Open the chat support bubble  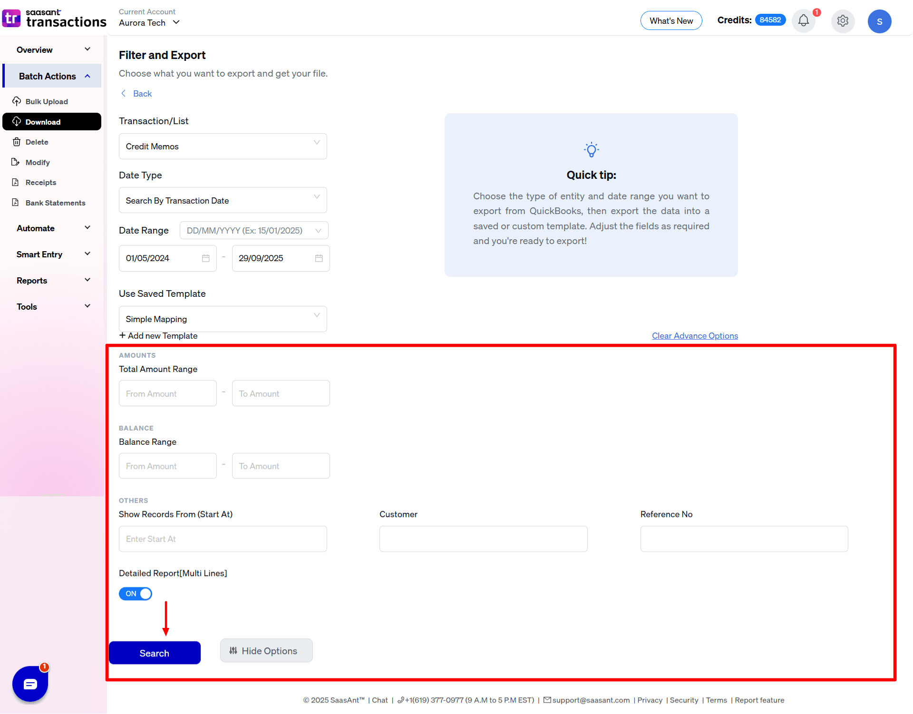(x=30, y=685)
